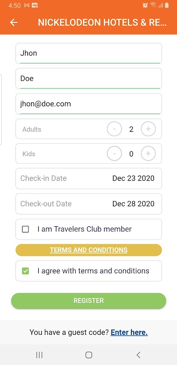The image size is (177, 365).
Task: Uncheck the agree with terms checkbox
Action: point(25,271)
